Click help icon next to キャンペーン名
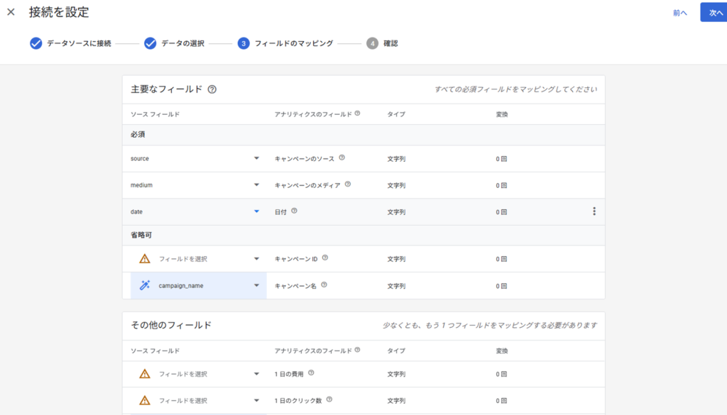Screen dimensions: 727x415 pyautogui.click(x=324, y=285)
